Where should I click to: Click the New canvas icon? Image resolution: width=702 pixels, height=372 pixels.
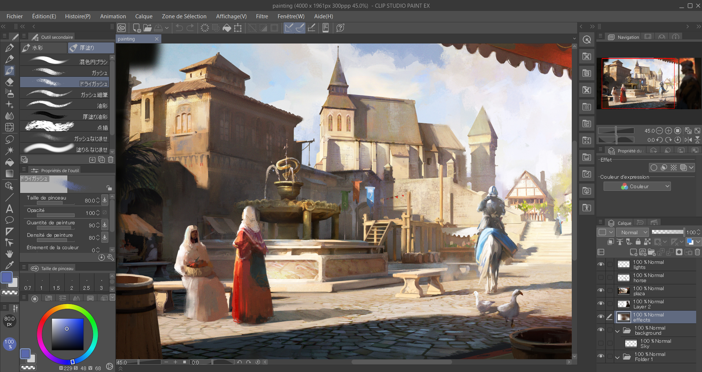click(137, 28)
